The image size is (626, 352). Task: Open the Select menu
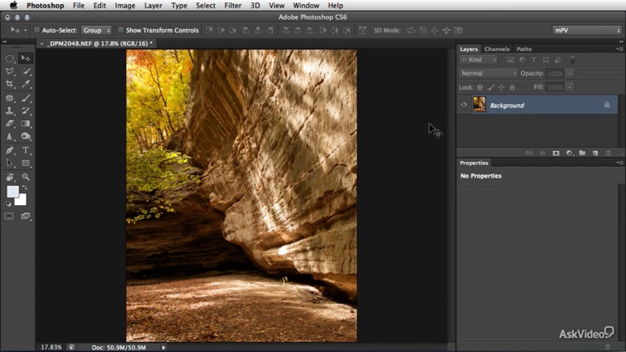(205, 6)
